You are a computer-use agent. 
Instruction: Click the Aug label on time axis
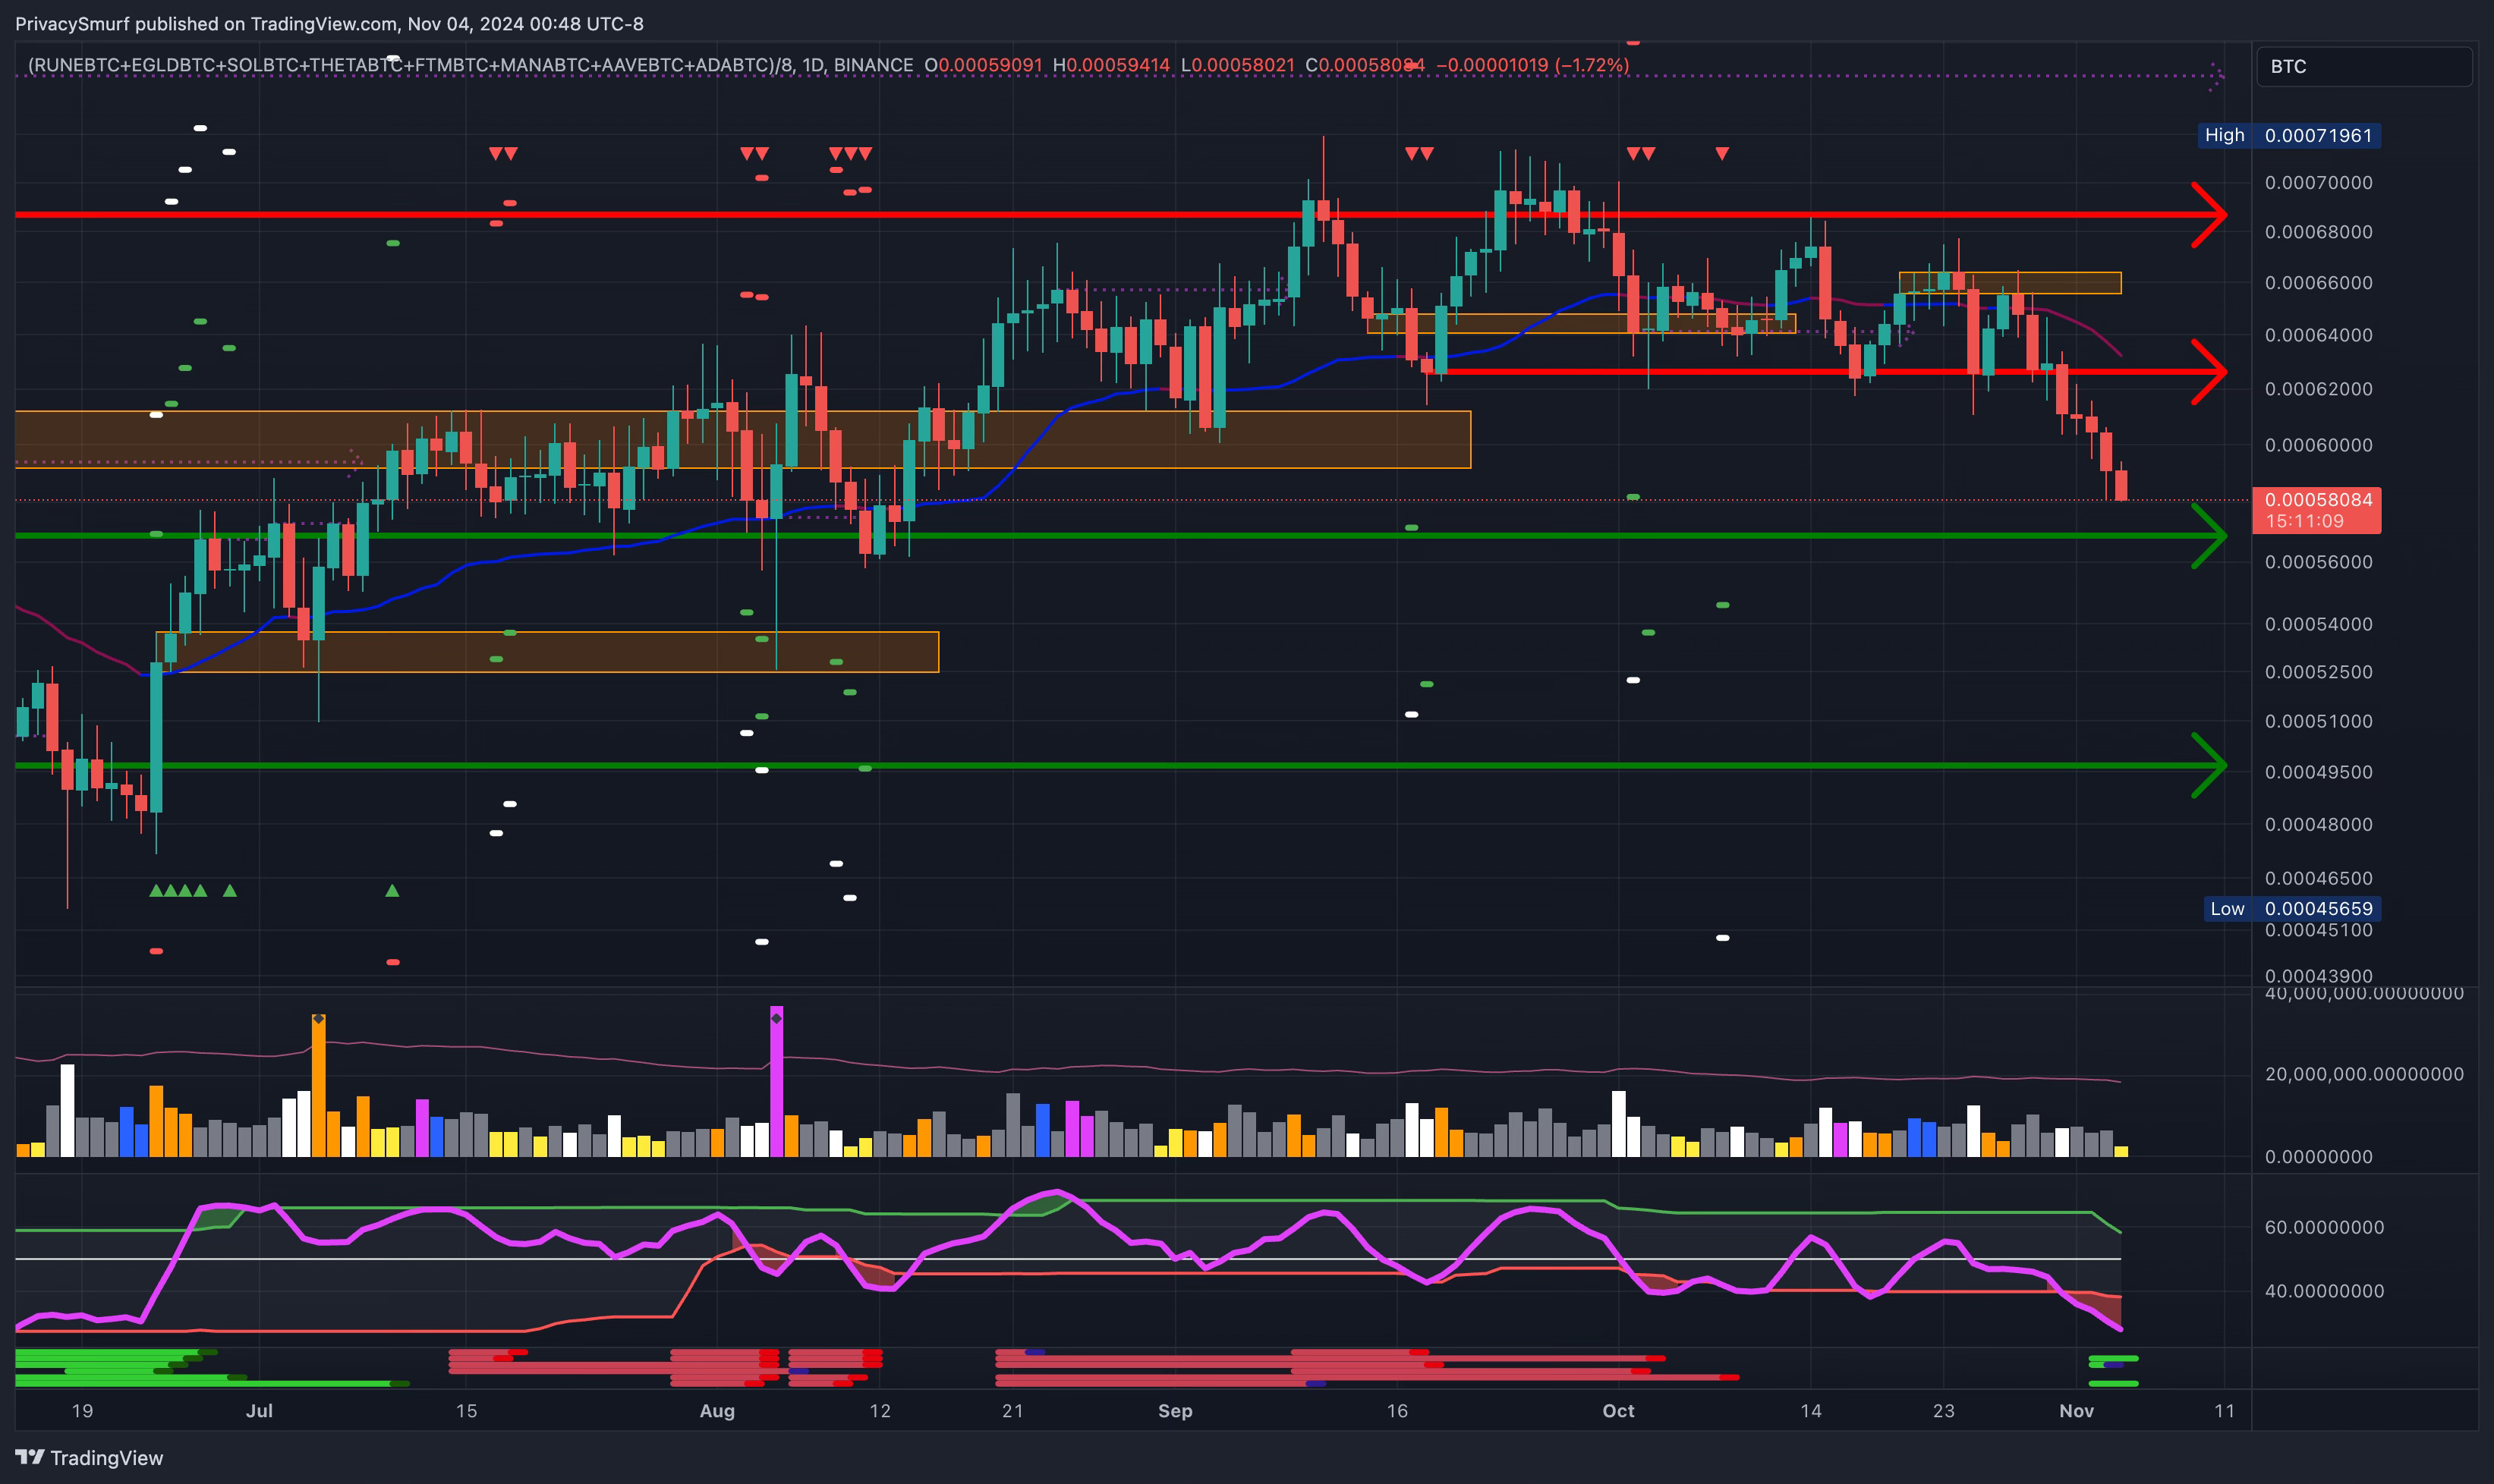click(717, 1411)
